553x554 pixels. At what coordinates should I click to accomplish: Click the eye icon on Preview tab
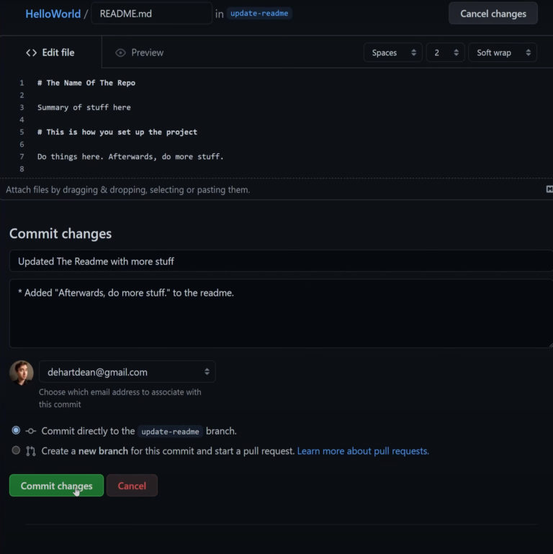click(x=121, y=53)
